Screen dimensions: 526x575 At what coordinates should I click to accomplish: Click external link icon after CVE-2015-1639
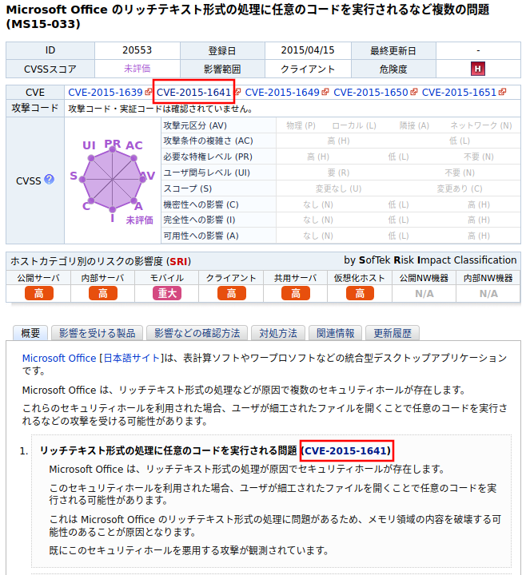click(149, 92)
